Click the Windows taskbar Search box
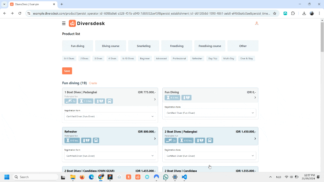324x182 pixels. click(x=35, y=177)
